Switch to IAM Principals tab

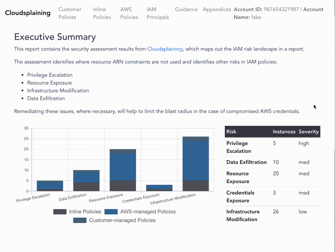pos(157,13)
